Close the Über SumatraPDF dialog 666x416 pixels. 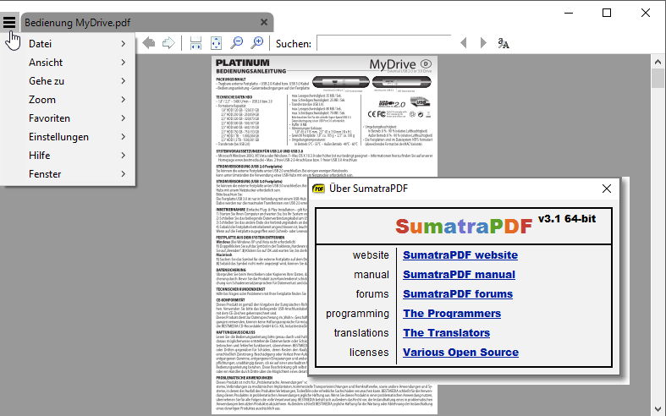pos(607,189)
